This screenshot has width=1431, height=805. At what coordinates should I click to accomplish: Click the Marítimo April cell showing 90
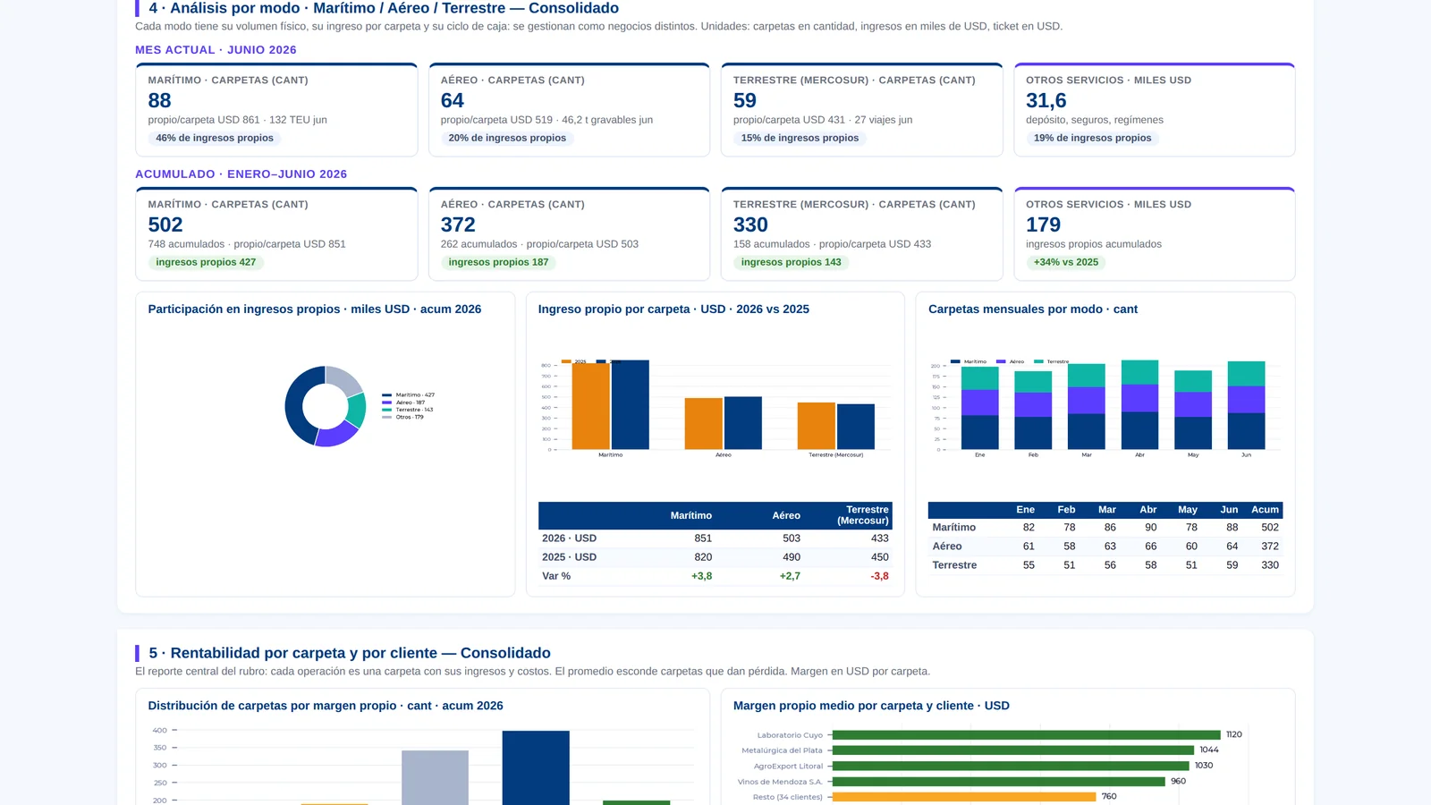1151,528
